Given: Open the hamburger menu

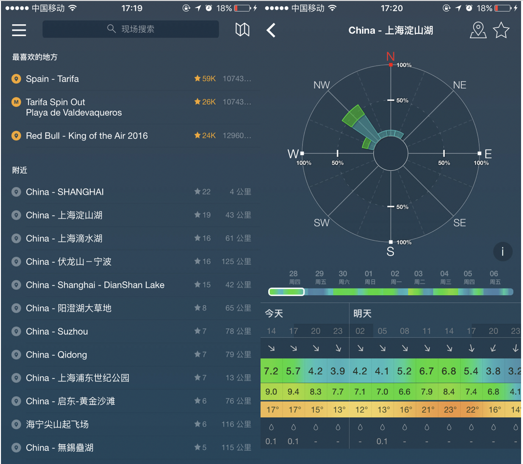Looking at the screenshot, I should point(19,30).
